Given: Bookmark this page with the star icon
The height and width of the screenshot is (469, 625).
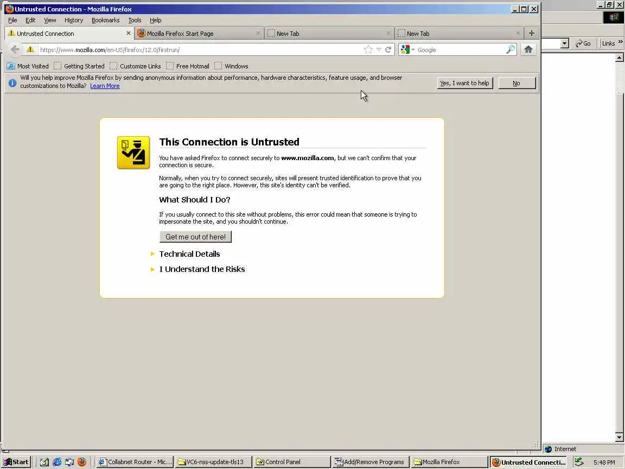Looking at the screenshot, I should click(x=368, y=49).
